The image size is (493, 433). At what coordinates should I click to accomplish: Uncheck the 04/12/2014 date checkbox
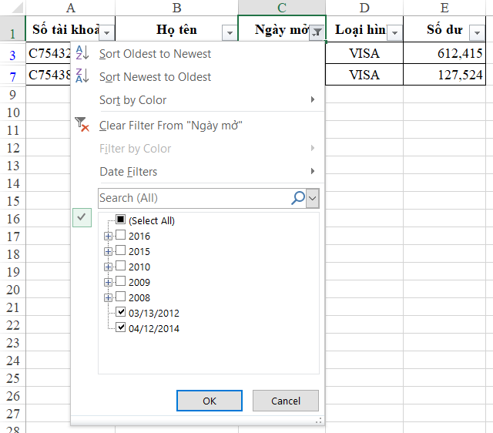(x=120, y=328)
